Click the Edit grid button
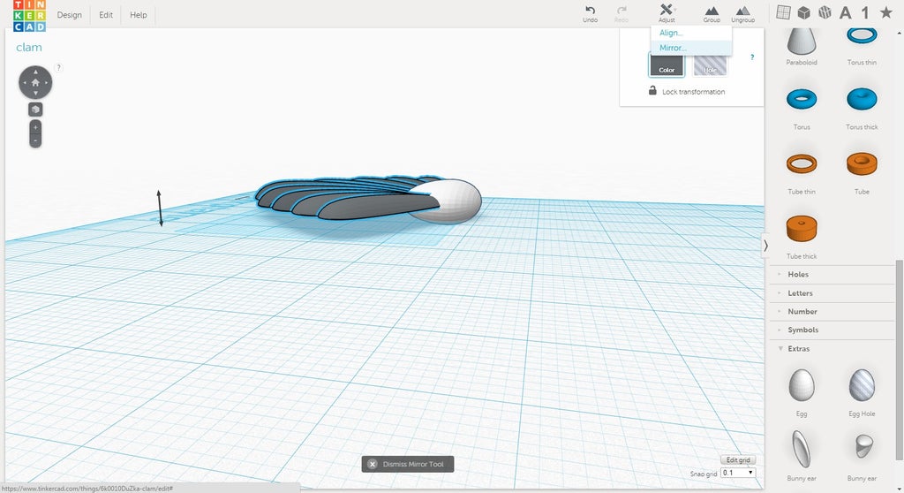Viewport: 904px width, 493px height. pos(738,460)
